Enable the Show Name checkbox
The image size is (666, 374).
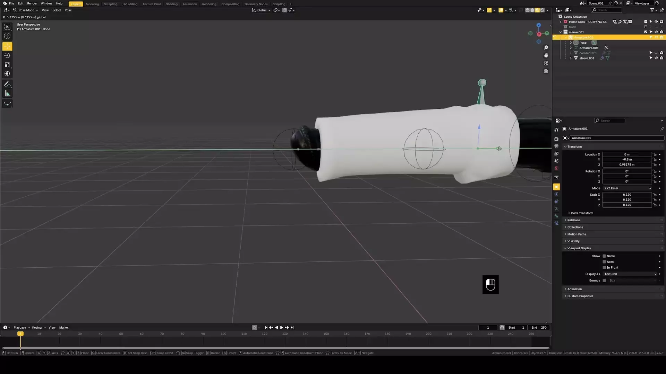click(604, 256)
